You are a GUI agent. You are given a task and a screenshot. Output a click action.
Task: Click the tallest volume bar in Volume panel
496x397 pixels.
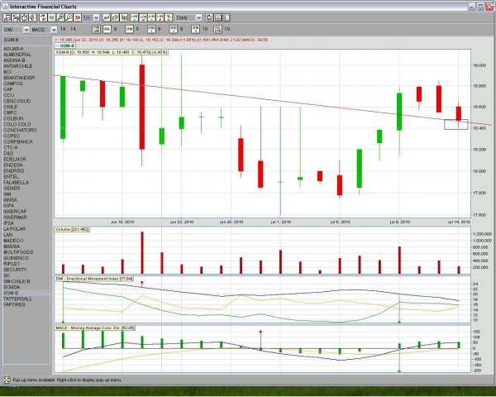[142, 252]
